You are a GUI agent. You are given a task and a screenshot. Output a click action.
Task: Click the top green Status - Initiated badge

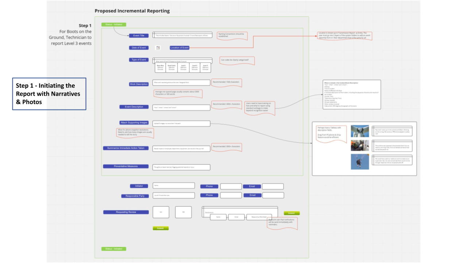[113, 24]
